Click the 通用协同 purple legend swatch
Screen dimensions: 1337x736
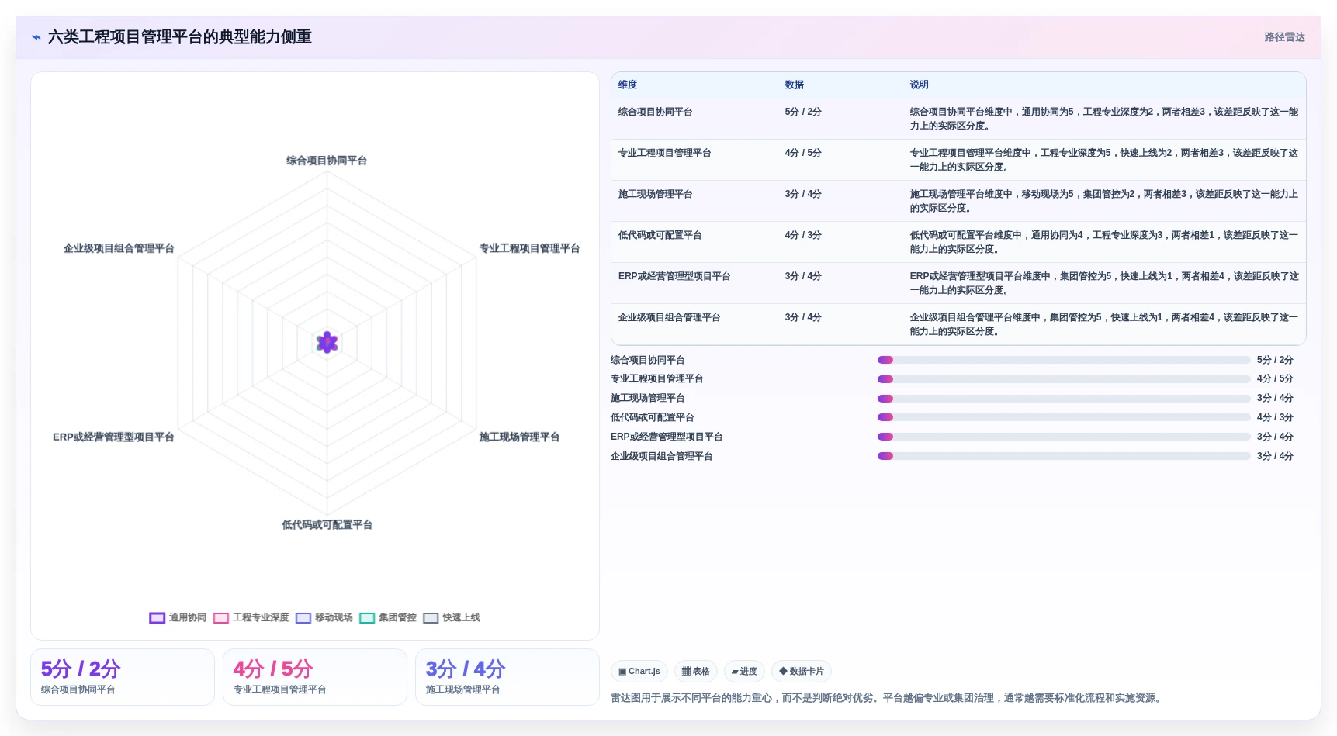157,618
